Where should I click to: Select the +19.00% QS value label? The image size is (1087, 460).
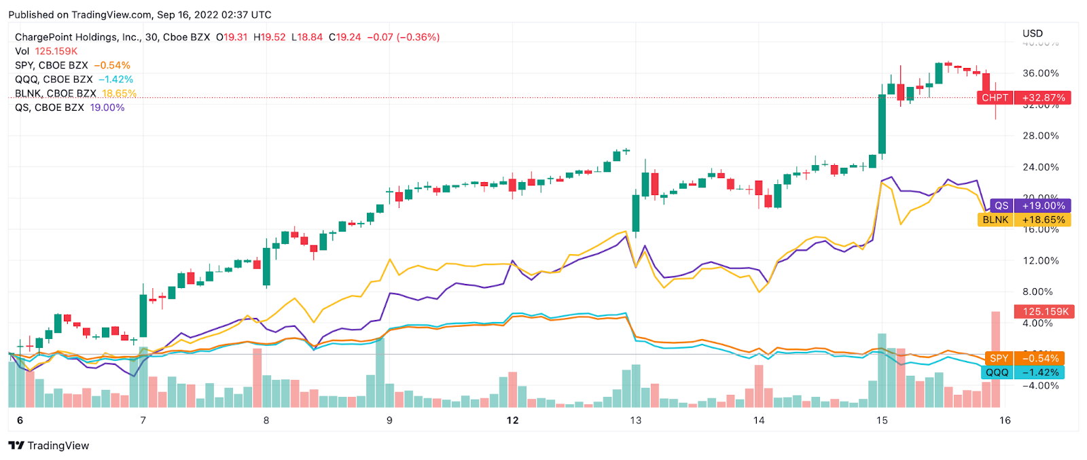point(1043,206)
